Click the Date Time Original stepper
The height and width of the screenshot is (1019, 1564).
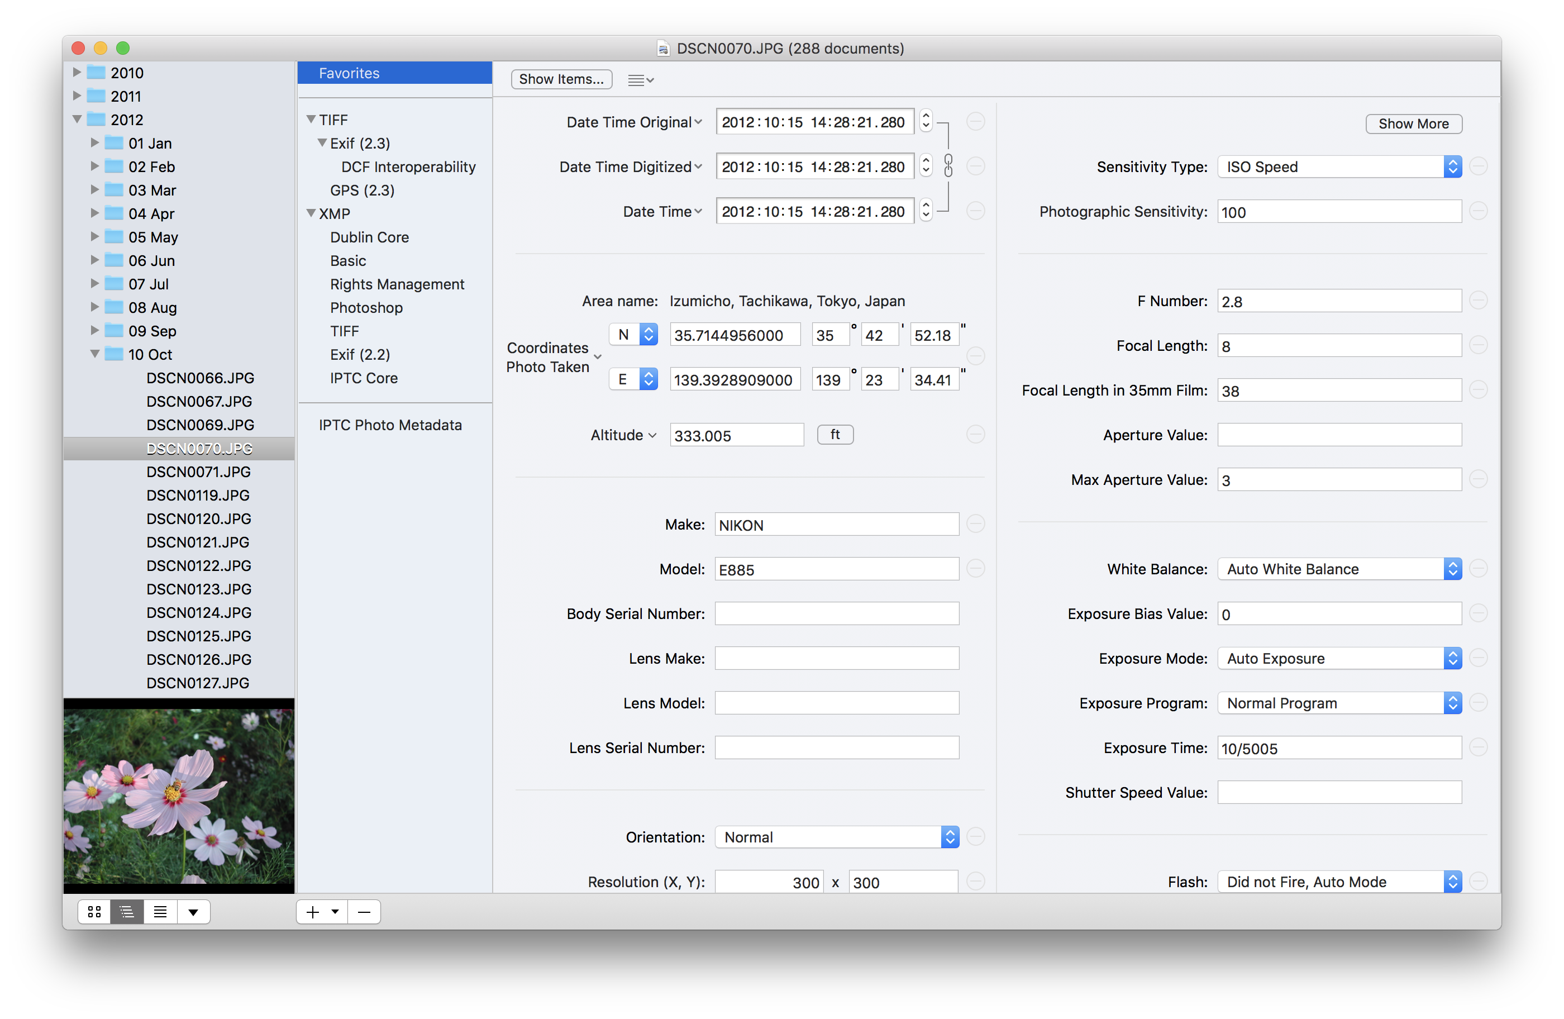click(x=925, y=121)
